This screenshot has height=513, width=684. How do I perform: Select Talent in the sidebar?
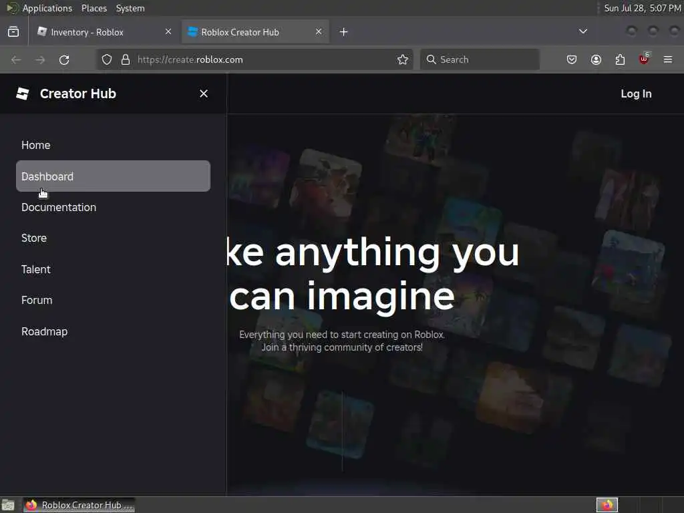113,270
